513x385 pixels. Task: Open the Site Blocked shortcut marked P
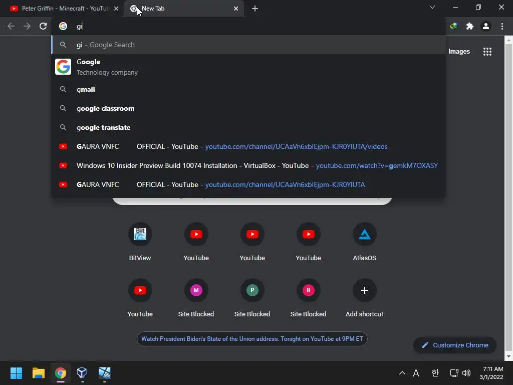coord(252,298)
